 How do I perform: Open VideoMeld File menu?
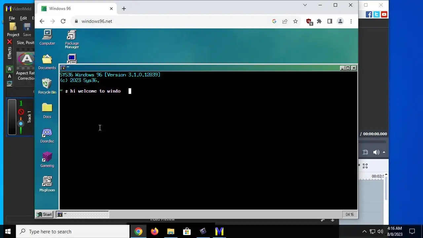pyautogui.click(x=12, y=18)
